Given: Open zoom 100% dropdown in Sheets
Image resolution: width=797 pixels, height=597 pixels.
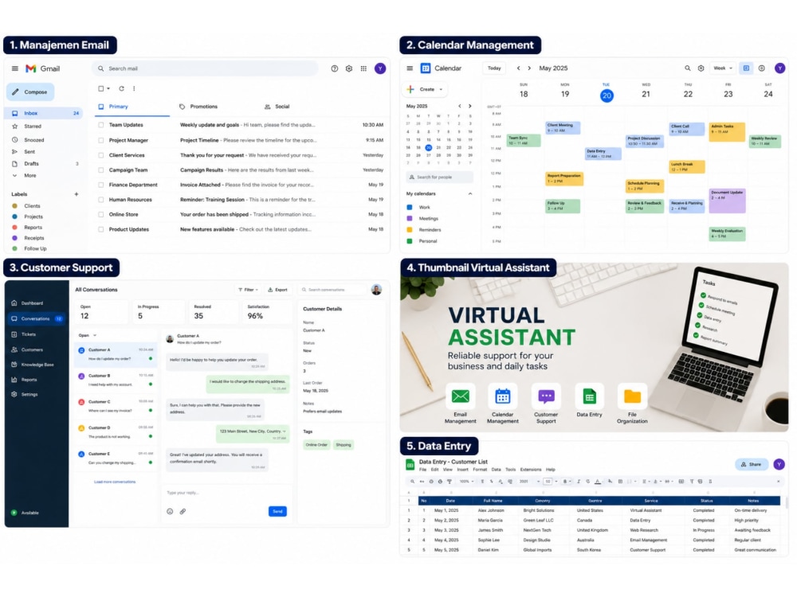Looking at the screenshot, I should point(465,482).
